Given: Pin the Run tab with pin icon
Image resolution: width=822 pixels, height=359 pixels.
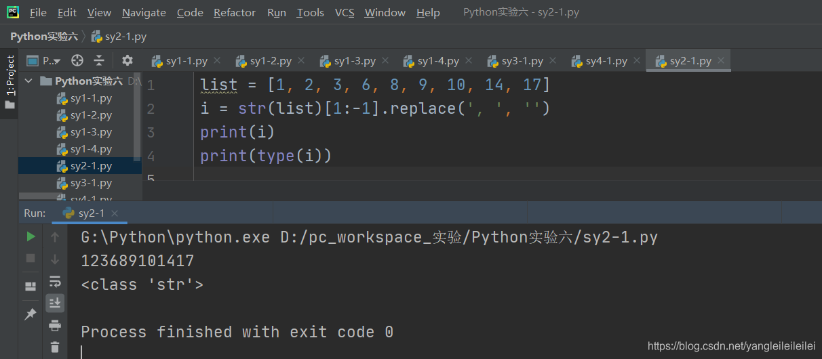Looking at the screenshot, I should point(31,314).
